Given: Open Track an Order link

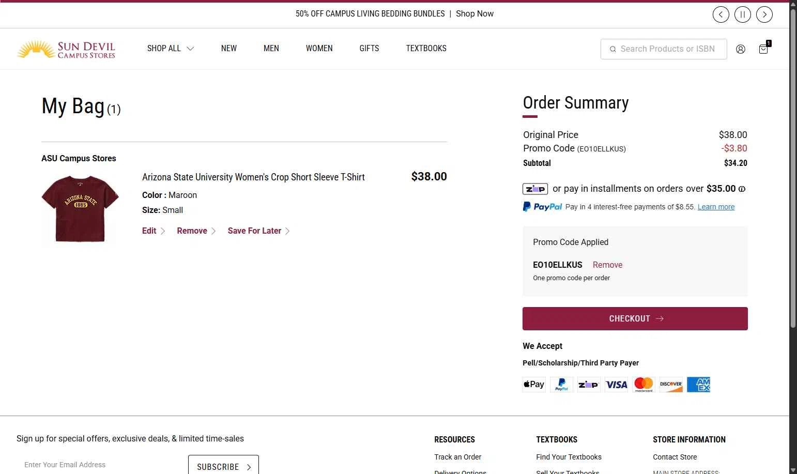Looking at the screenshot, I should [457, 457].
